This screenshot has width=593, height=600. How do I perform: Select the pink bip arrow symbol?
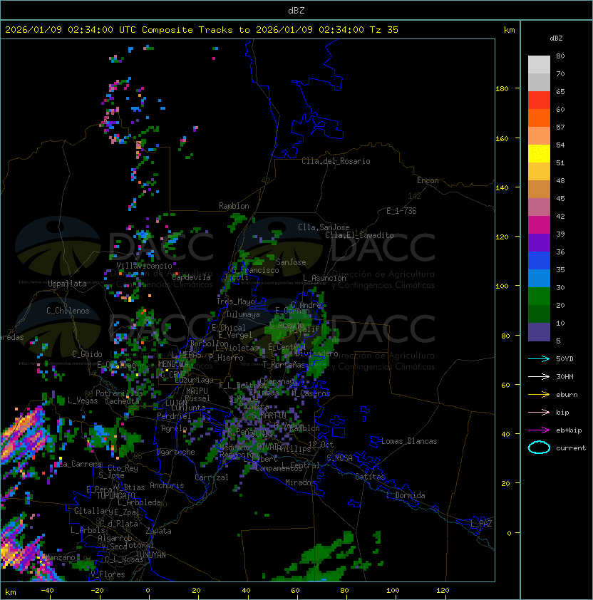[539, 412]
